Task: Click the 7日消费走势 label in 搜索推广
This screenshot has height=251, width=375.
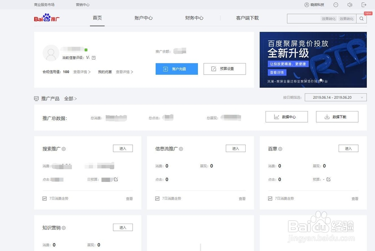Action: coord(59,198)
